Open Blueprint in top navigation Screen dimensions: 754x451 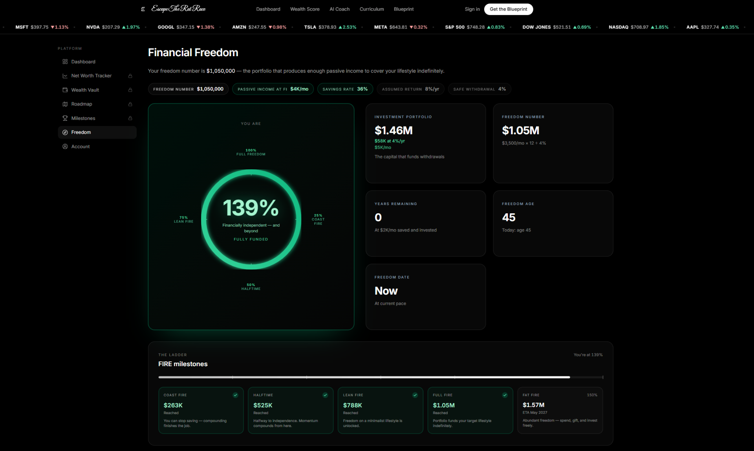(x=404, y=9)
